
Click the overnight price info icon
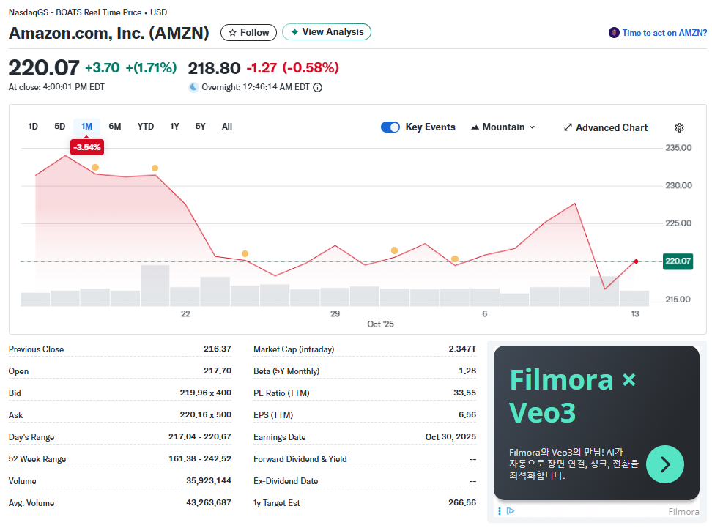pos(318,88)
